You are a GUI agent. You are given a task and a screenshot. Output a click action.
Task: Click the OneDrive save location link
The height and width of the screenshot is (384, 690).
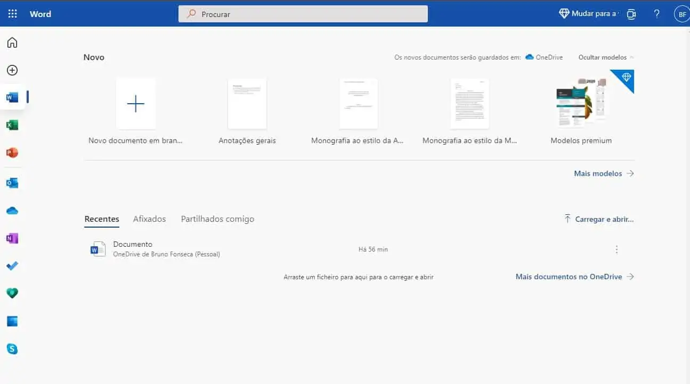pyautogui.click(x=544, y=57)
